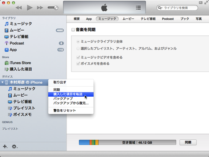209x157 pixels.
Task: Choose 取り出す from the context menu
Action: [x=71, y=82]
